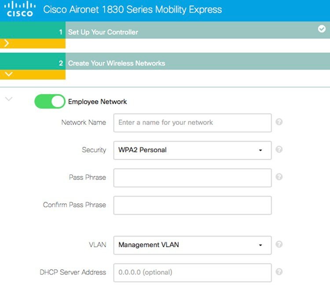Click the Security help icon

pos(279,150)
